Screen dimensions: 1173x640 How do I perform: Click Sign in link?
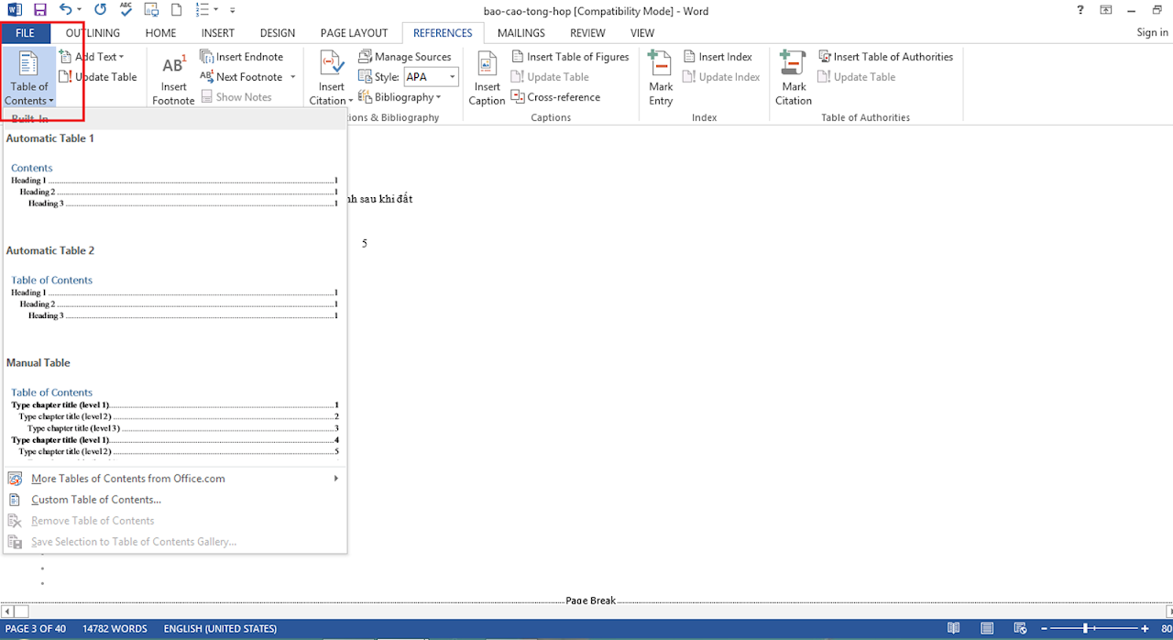pos(1152,33)
